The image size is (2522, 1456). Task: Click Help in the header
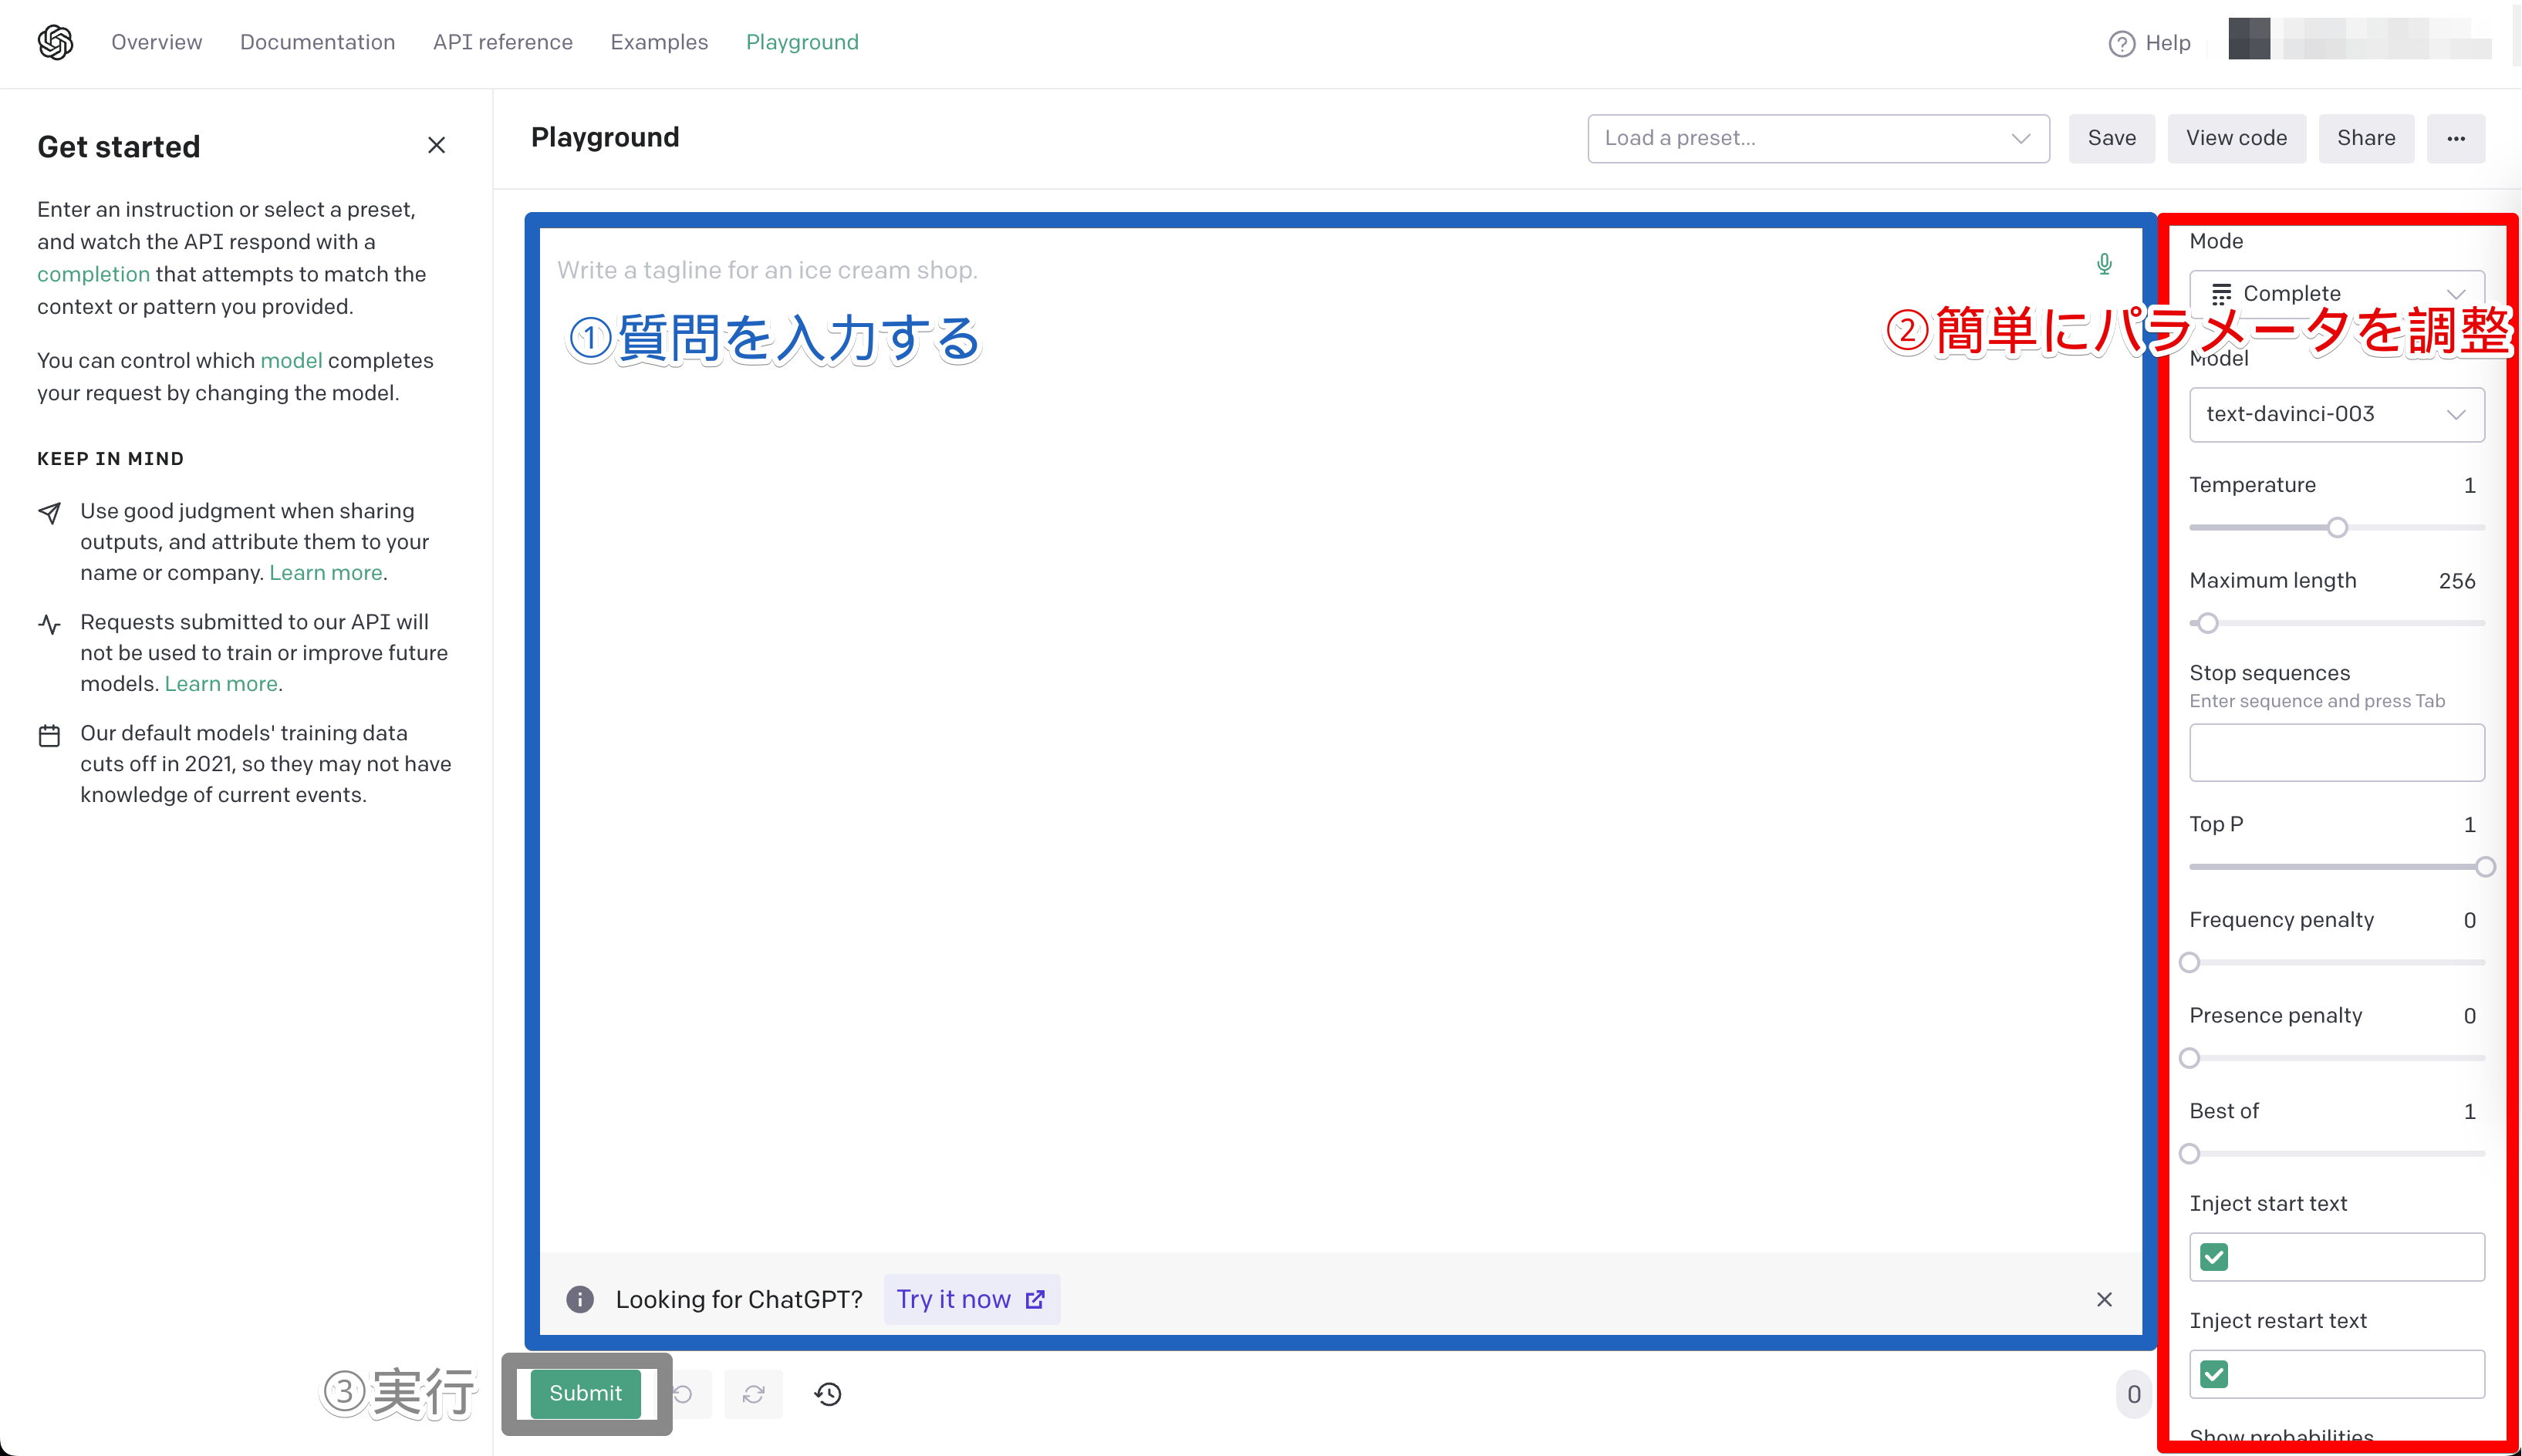coord(2167,43)
